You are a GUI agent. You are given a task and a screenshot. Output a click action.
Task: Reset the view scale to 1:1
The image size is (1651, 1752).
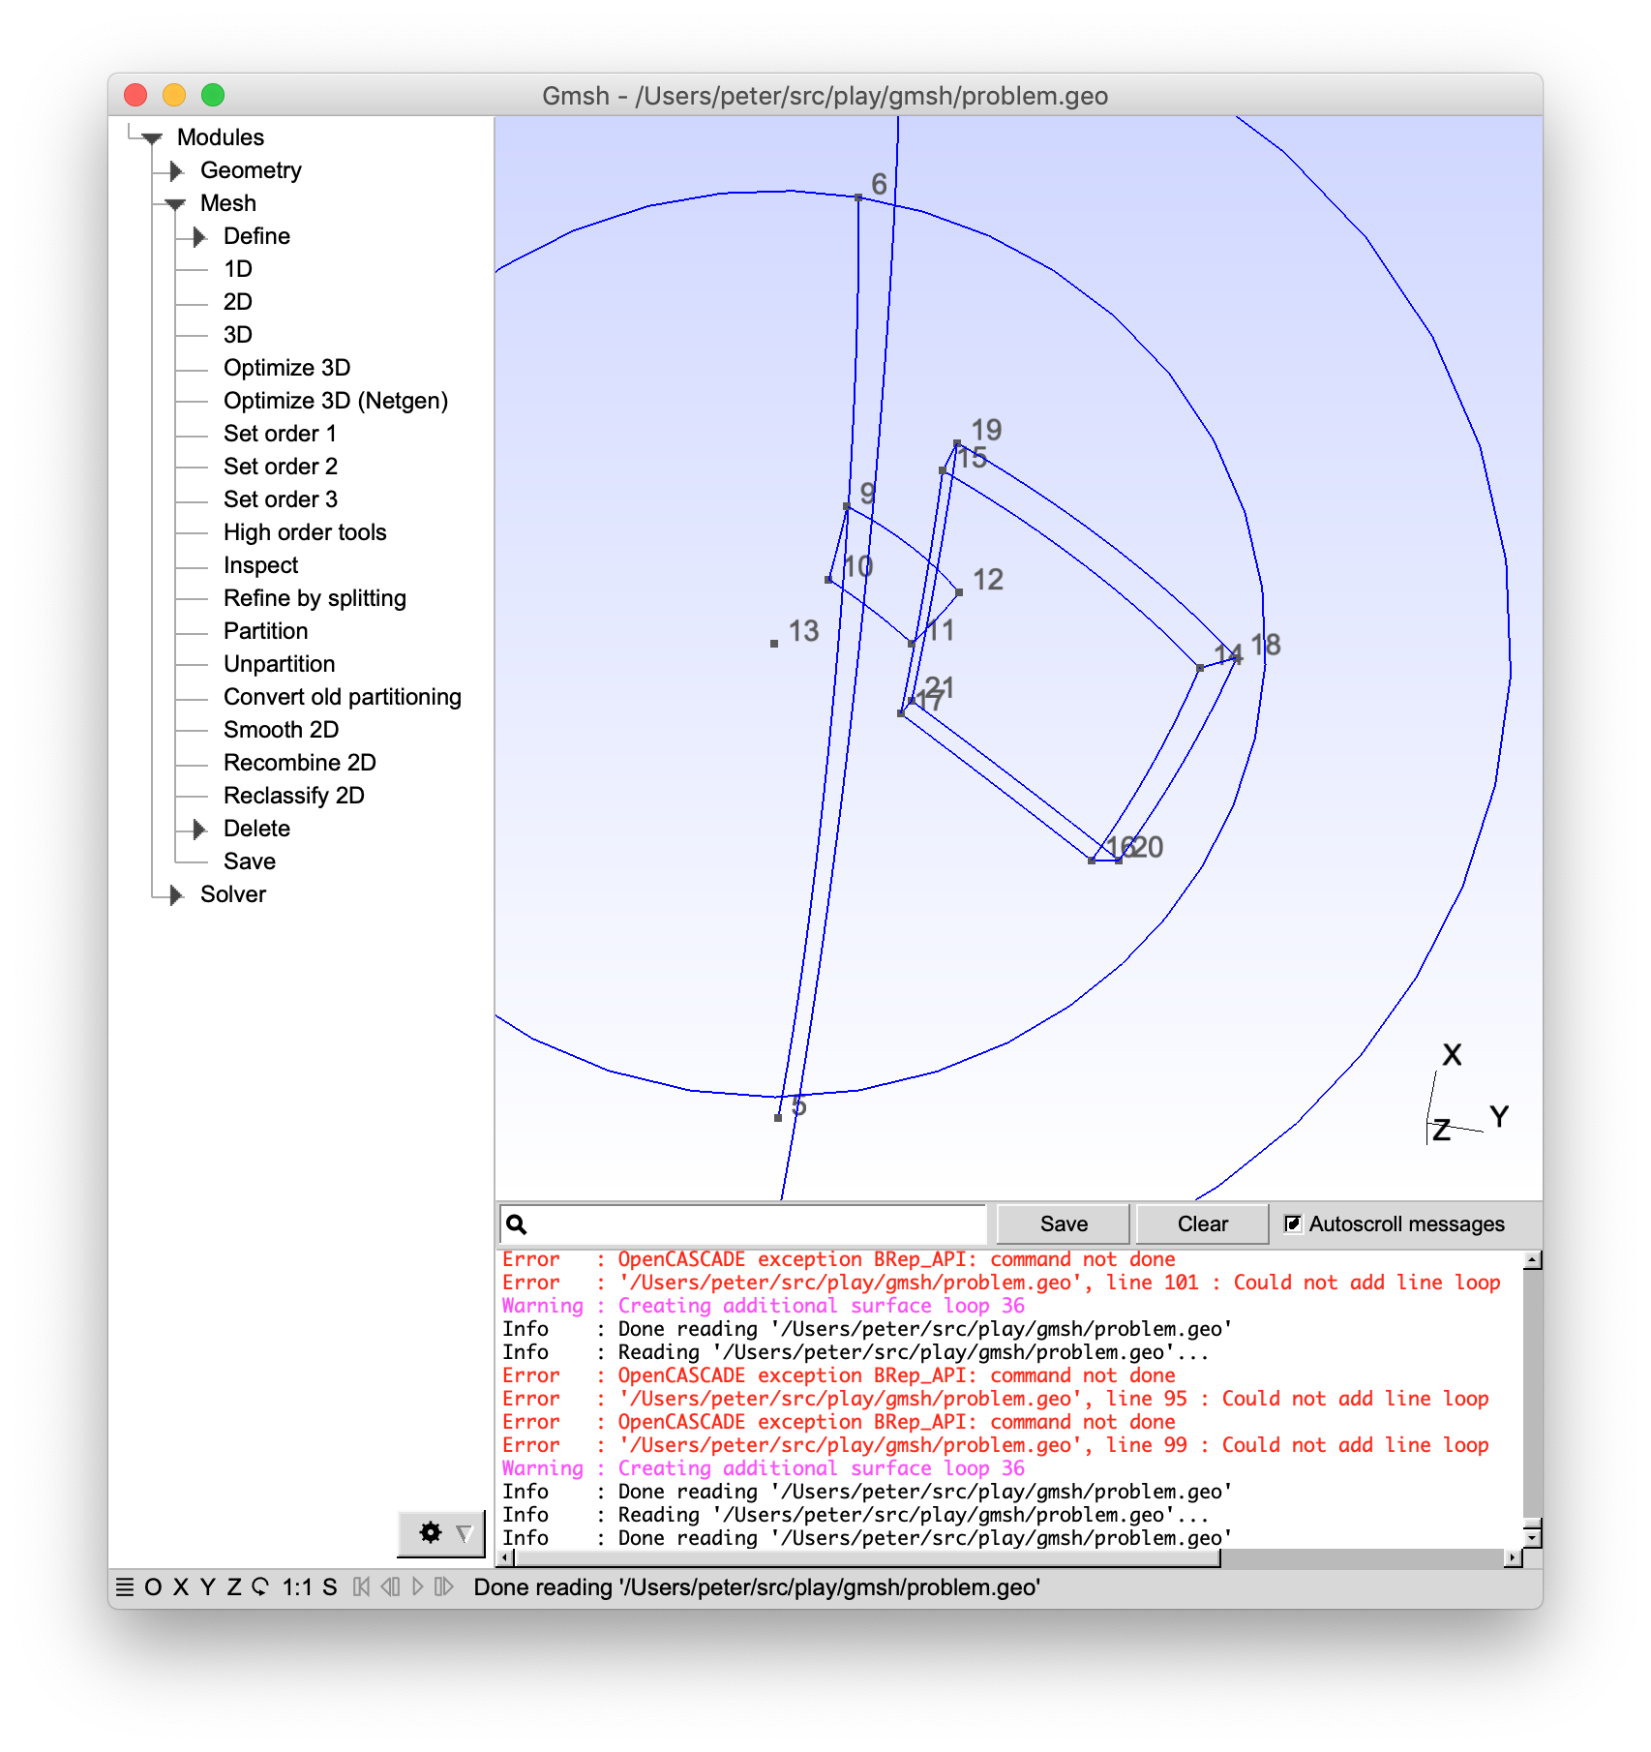click(x=297, y=1587)
